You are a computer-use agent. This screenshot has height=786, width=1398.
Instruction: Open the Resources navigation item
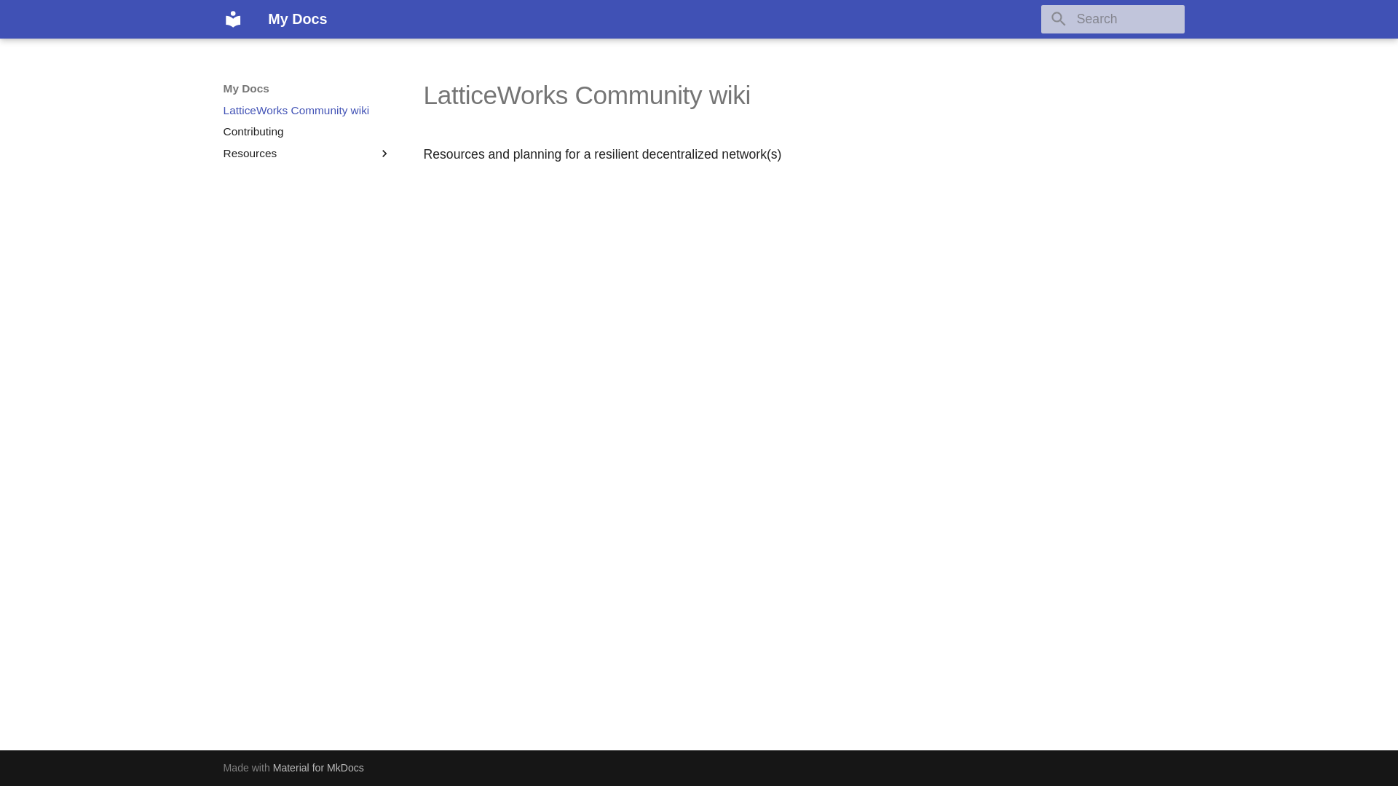[x=307, y=154]
